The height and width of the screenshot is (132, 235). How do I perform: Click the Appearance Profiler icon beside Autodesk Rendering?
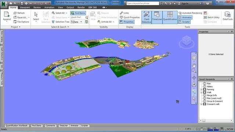(x=205, y=13)
